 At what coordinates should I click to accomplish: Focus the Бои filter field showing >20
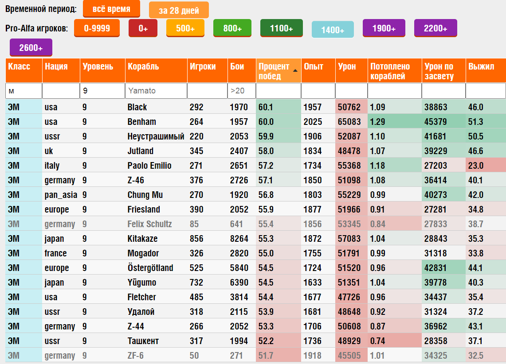pyautogui.click(x=242, y=91)
